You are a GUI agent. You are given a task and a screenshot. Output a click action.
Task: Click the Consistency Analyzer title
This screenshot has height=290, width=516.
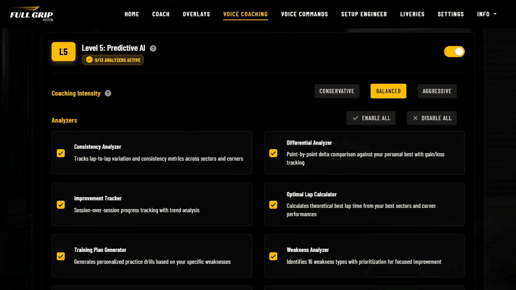98,147
